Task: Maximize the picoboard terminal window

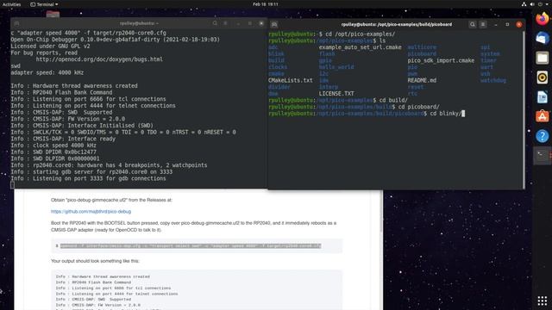Action: click(x=507, y=24)
